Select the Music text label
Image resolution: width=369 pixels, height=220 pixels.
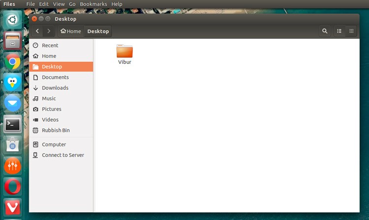tap(49, 98)
